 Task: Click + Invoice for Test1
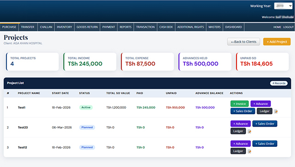click(x=240, y=104)
